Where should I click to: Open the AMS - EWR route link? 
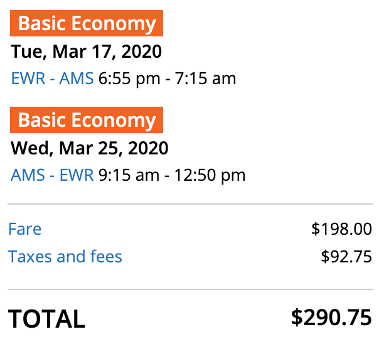pos(52,175)
